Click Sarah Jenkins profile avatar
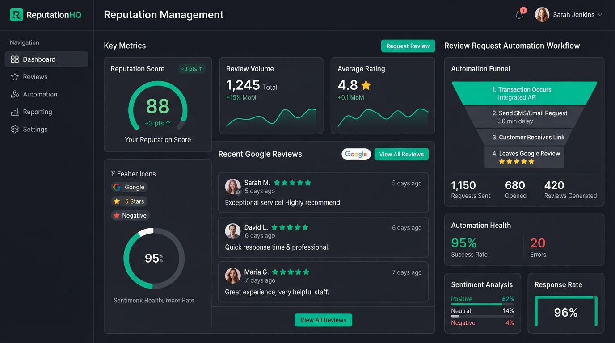The image size is (615, 343). (x=542, y=14)
